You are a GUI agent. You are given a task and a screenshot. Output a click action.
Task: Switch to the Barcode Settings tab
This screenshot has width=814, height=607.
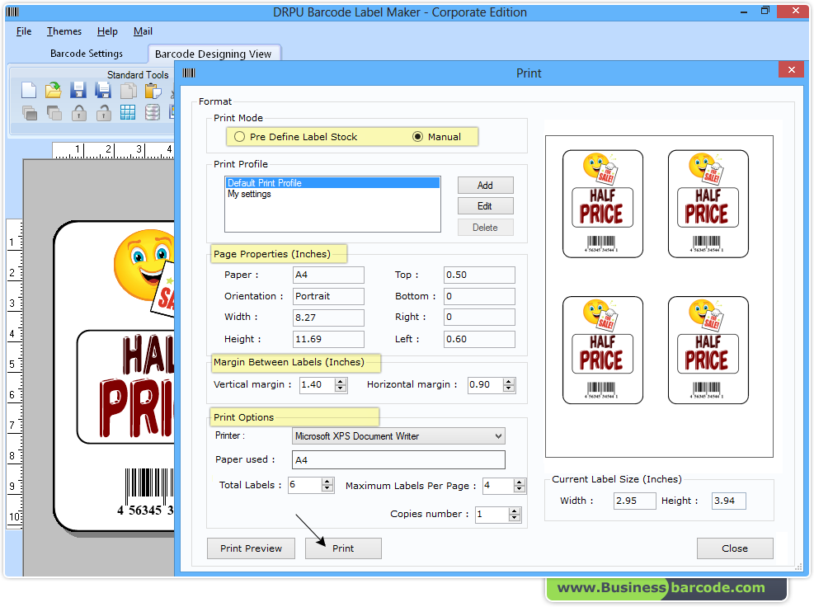[86, 53]
